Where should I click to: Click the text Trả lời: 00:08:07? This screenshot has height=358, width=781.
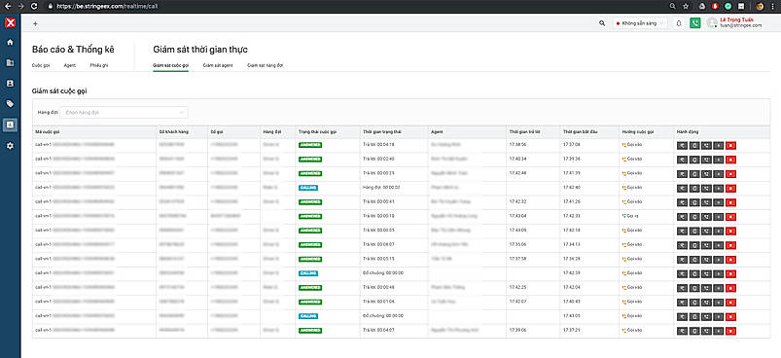378,245
